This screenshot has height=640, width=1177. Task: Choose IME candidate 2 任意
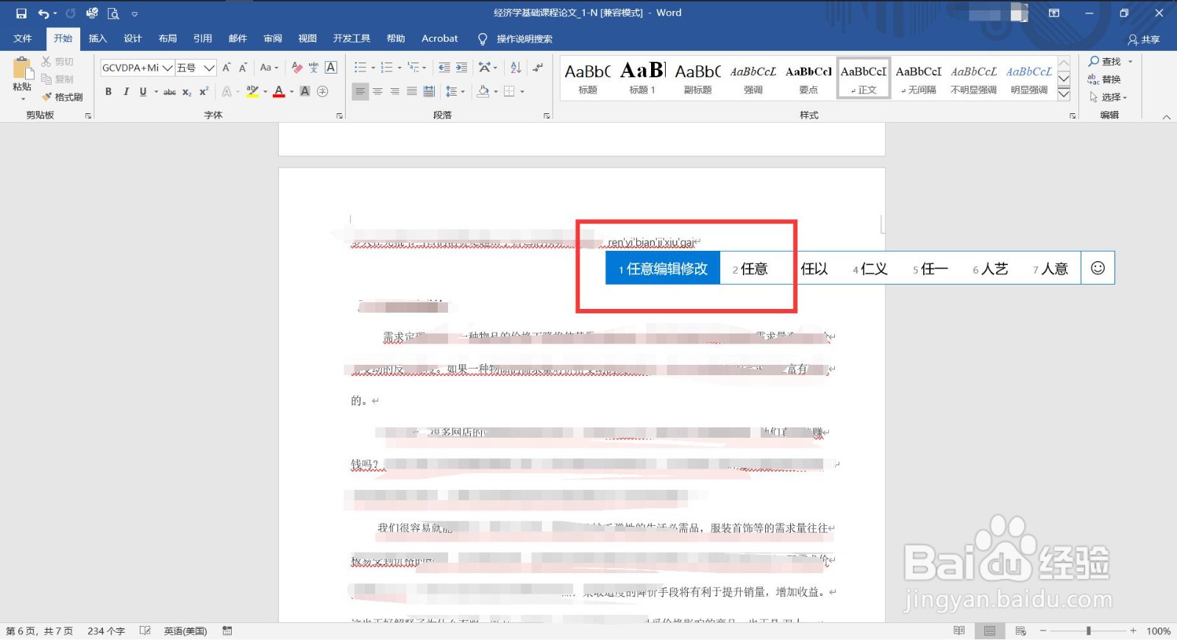(750, 269)
